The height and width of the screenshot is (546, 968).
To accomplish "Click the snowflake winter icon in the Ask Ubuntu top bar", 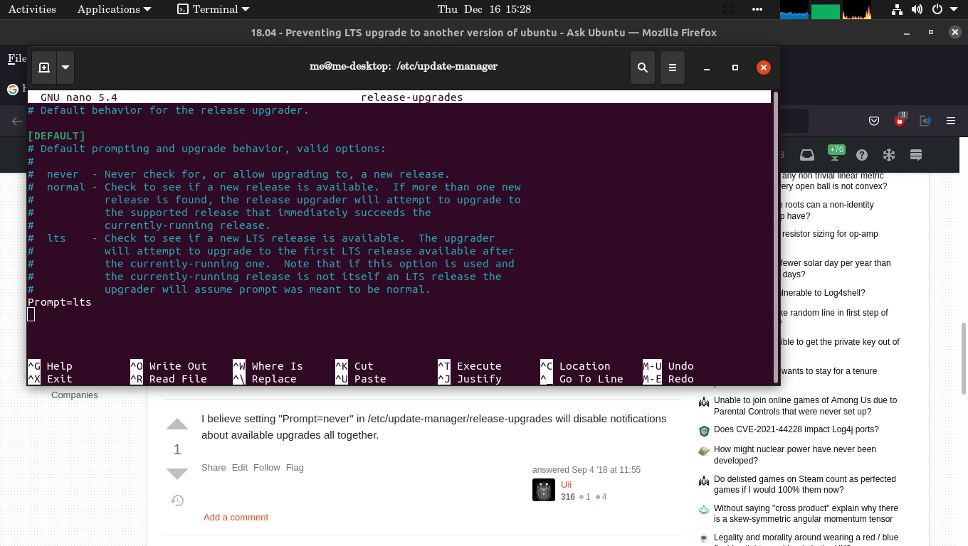I will (889, 155).
